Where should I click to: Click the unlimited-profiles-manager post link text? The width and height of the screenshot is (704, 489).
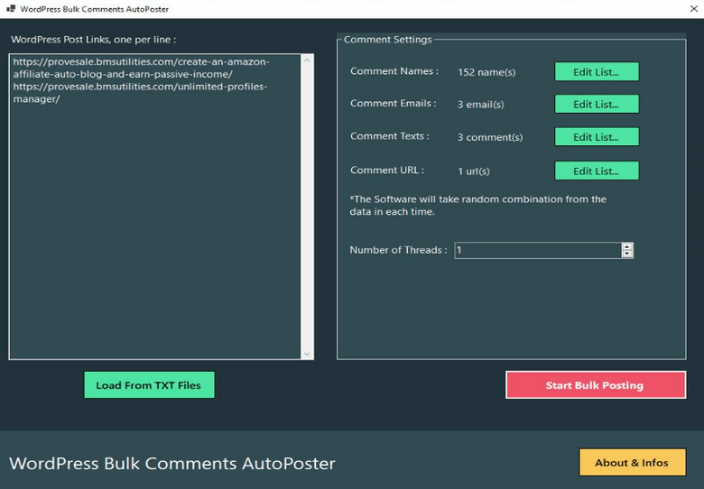pyautogui.click(x=140, y=92)
